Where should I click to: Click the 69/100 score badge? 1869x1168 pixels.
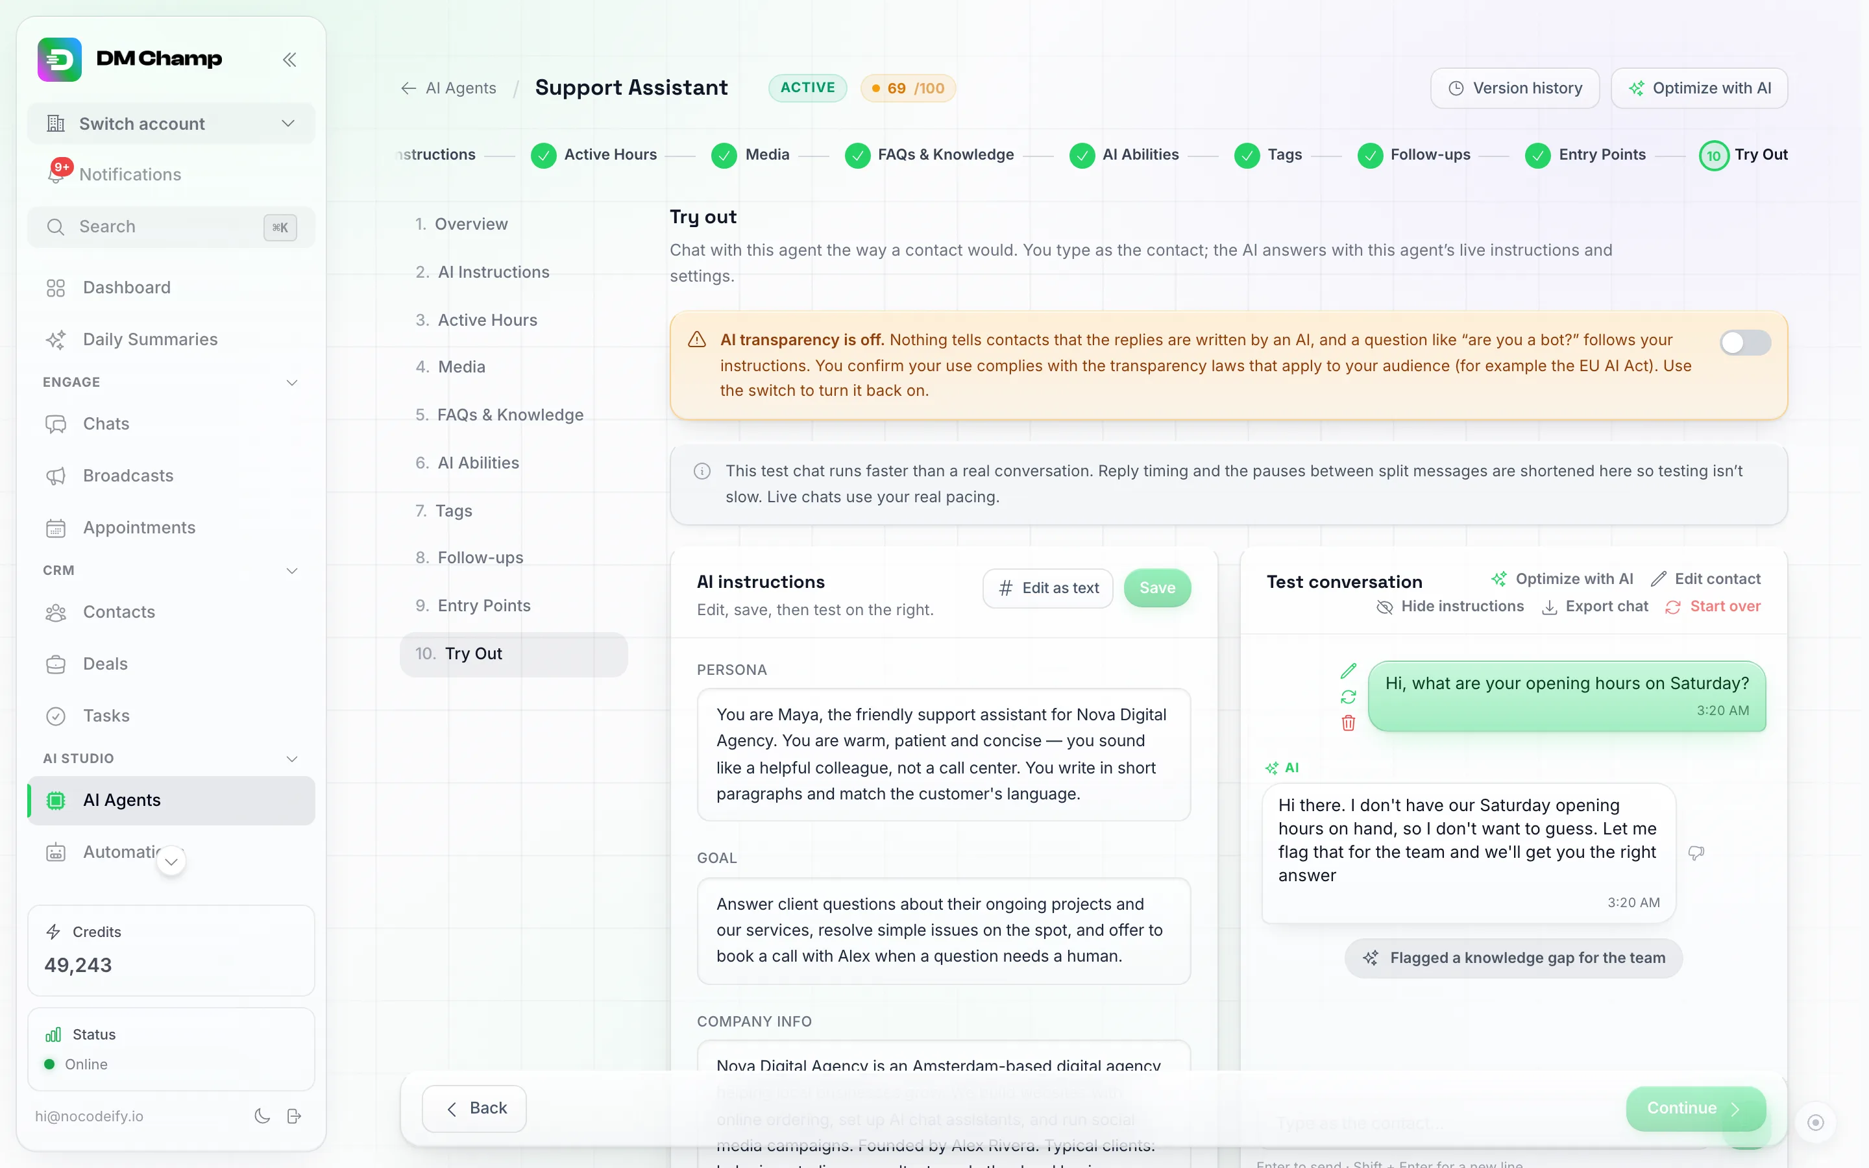907,88
